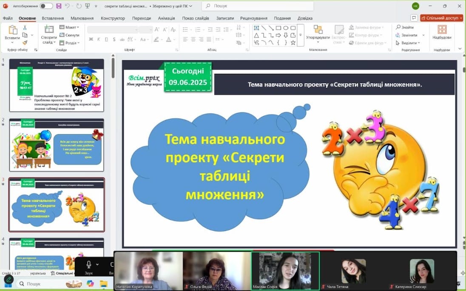
Task: Click the green annotation pencil button
Action: 9,280
